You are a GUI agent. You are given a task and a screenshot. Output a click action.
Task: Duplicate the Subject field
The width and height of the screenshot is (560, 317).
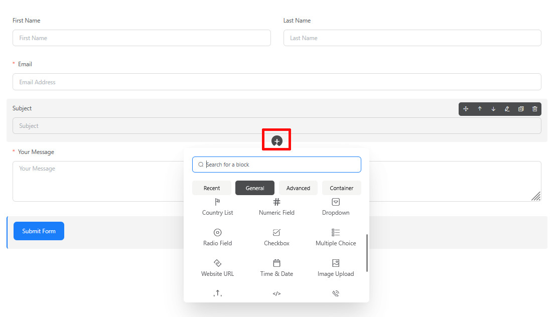pyautogui.click(x=521, y=109)
